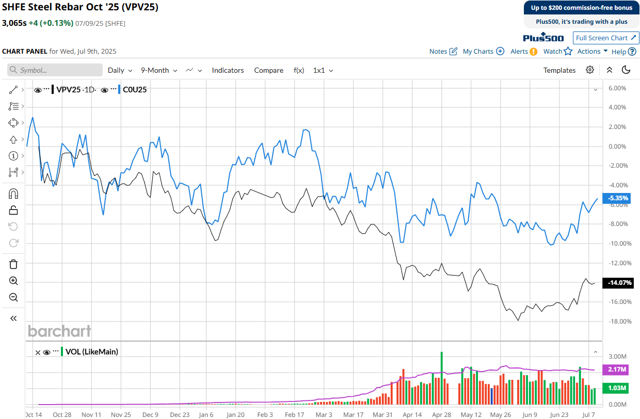Open My Charts link
The width and height of the screenshot is (640, 419).
[x=484, y=51]
